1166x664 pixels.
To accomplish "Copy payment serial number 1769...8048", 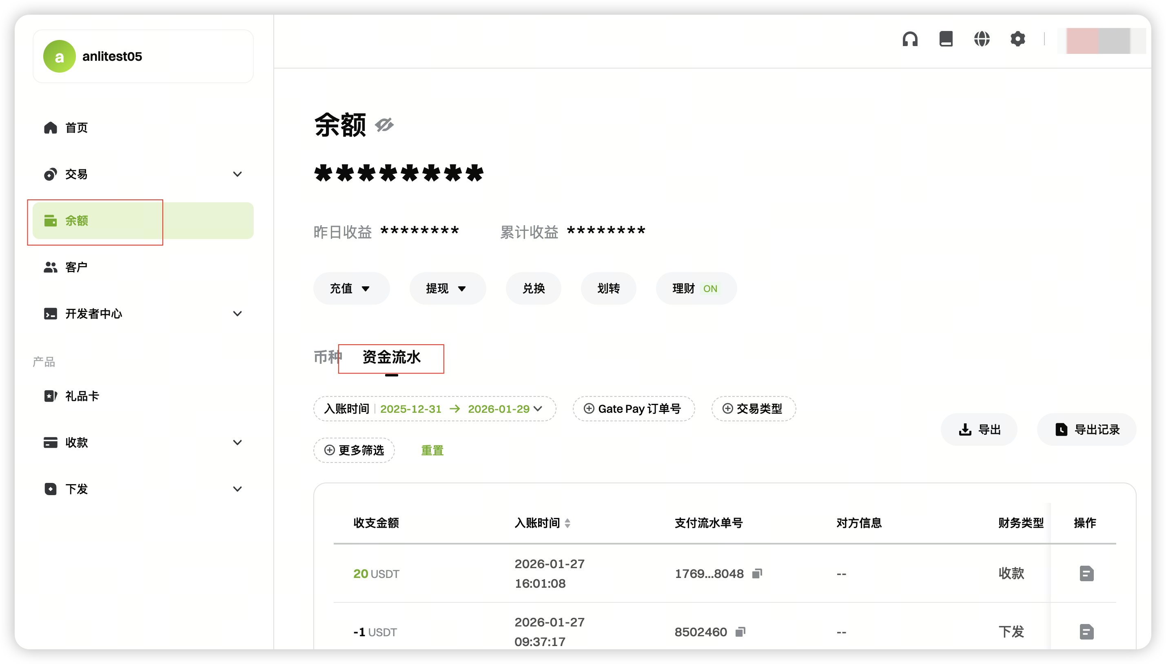I will (757, 573).
